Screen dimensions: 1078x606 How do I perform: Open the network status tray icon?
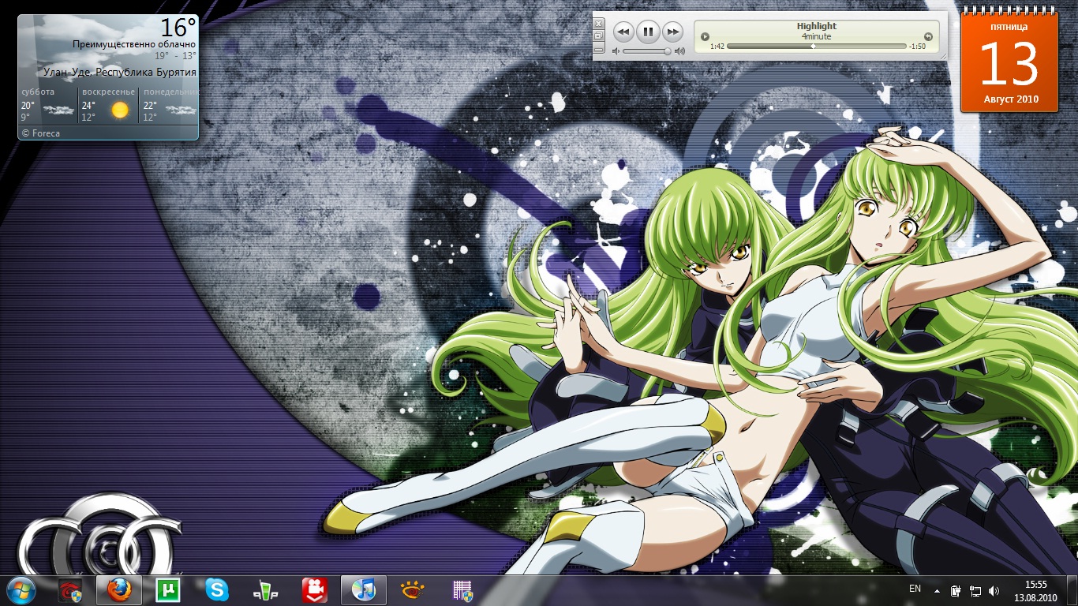click(x=975, y=590)
